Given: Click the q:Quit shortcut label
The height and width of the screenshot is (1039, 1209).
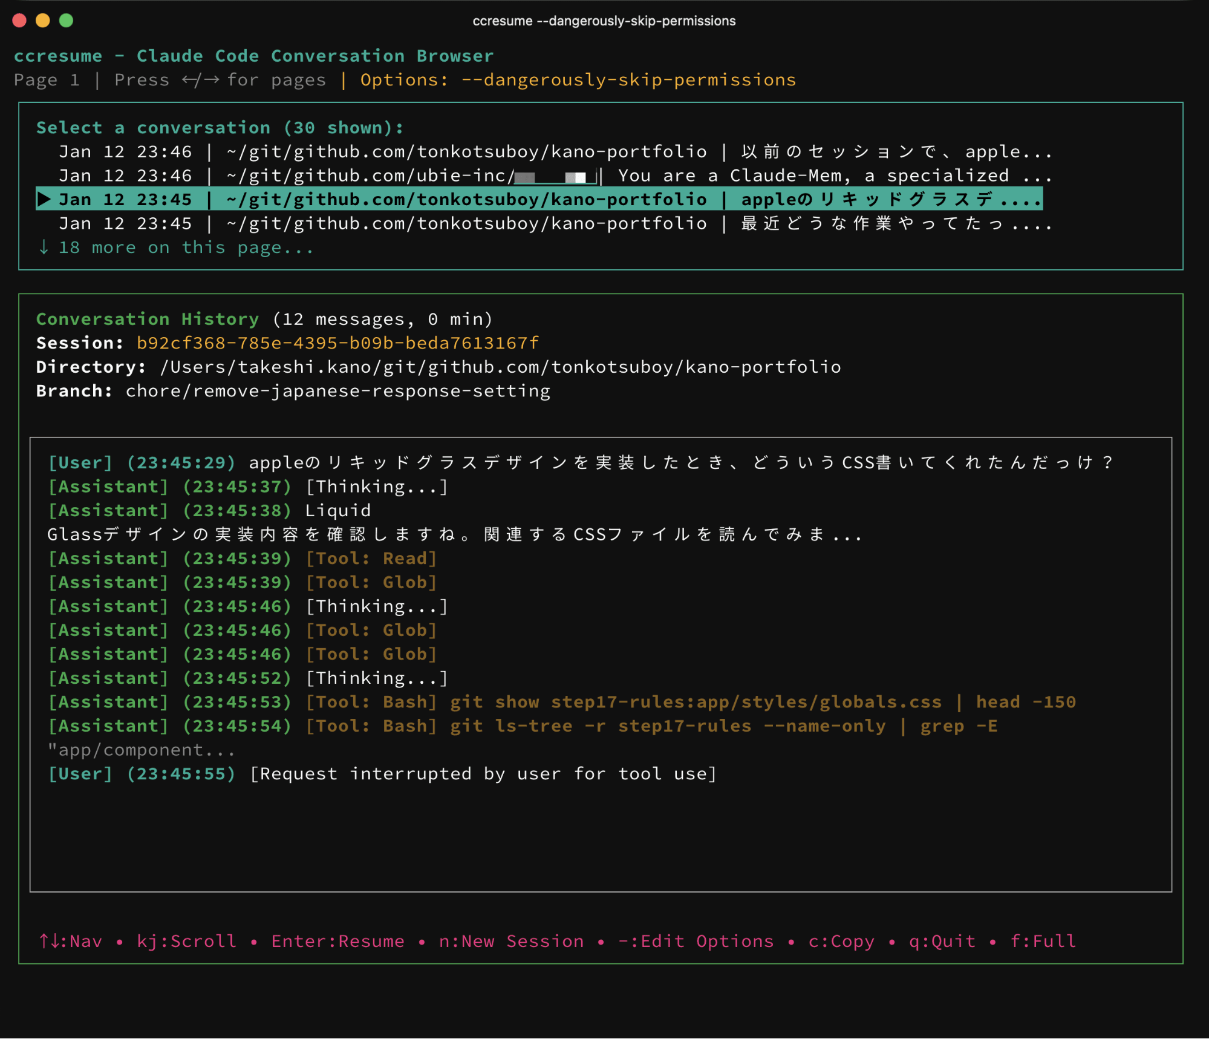Looking at the screenshot, I should 942,941.
